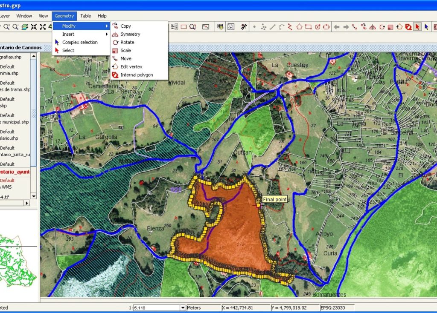Click the Edit Vertex toolbar icon
This screenshot has width=437, height=313.
pos(400,26)
